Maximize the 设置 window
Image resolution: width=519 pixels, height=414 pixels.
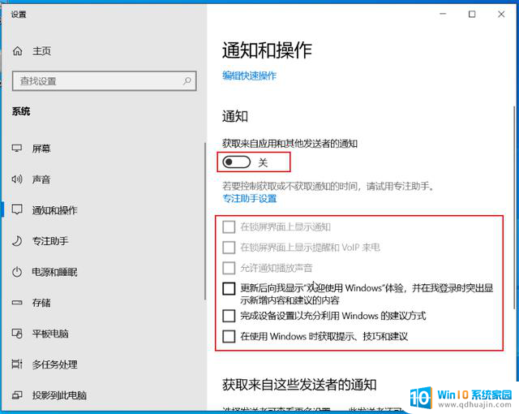(x=472, y=14)
